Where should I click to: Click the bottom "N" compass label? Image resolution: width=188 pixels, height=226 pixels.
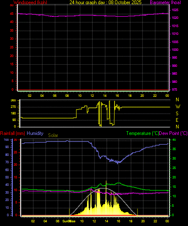[x=177, y=127]
